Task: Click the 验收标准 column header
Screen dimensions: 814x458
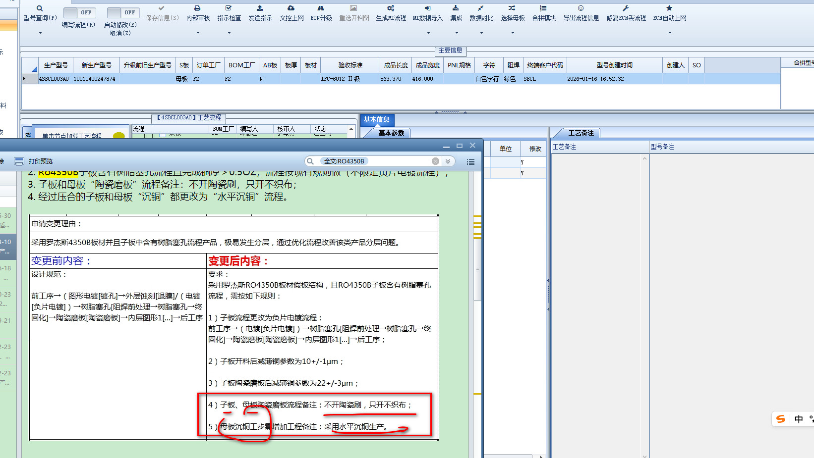Action: pyautogui.click(x=350, y=65)
